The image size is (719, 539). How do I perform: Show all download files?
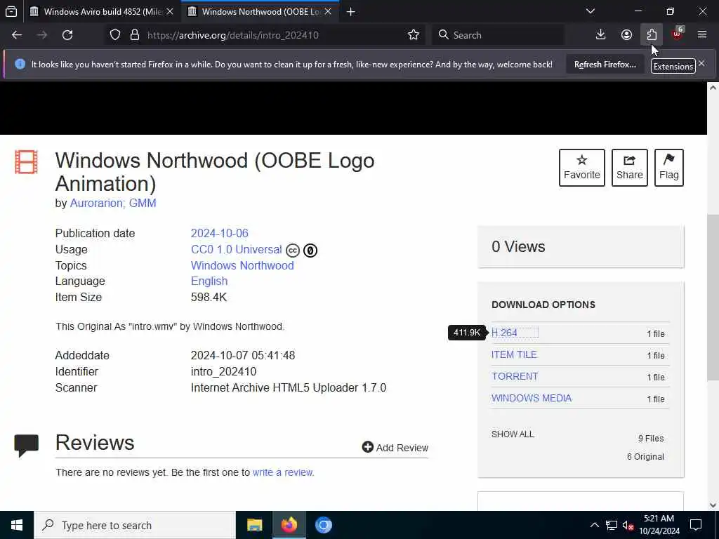coord(513,434)
